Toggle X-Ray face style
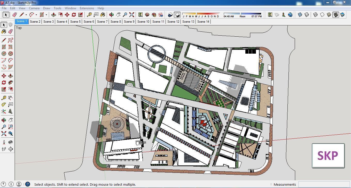Screen dimensions: 351x188 pos(300,15)
